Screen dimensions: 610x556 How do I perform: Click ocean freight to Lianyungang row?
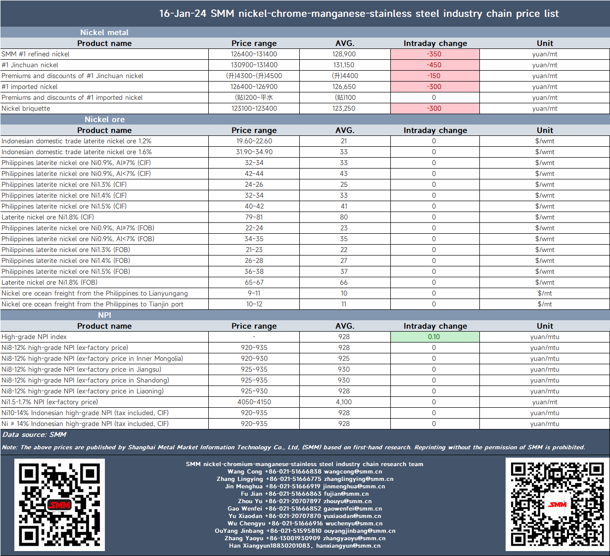coord(94,293)
